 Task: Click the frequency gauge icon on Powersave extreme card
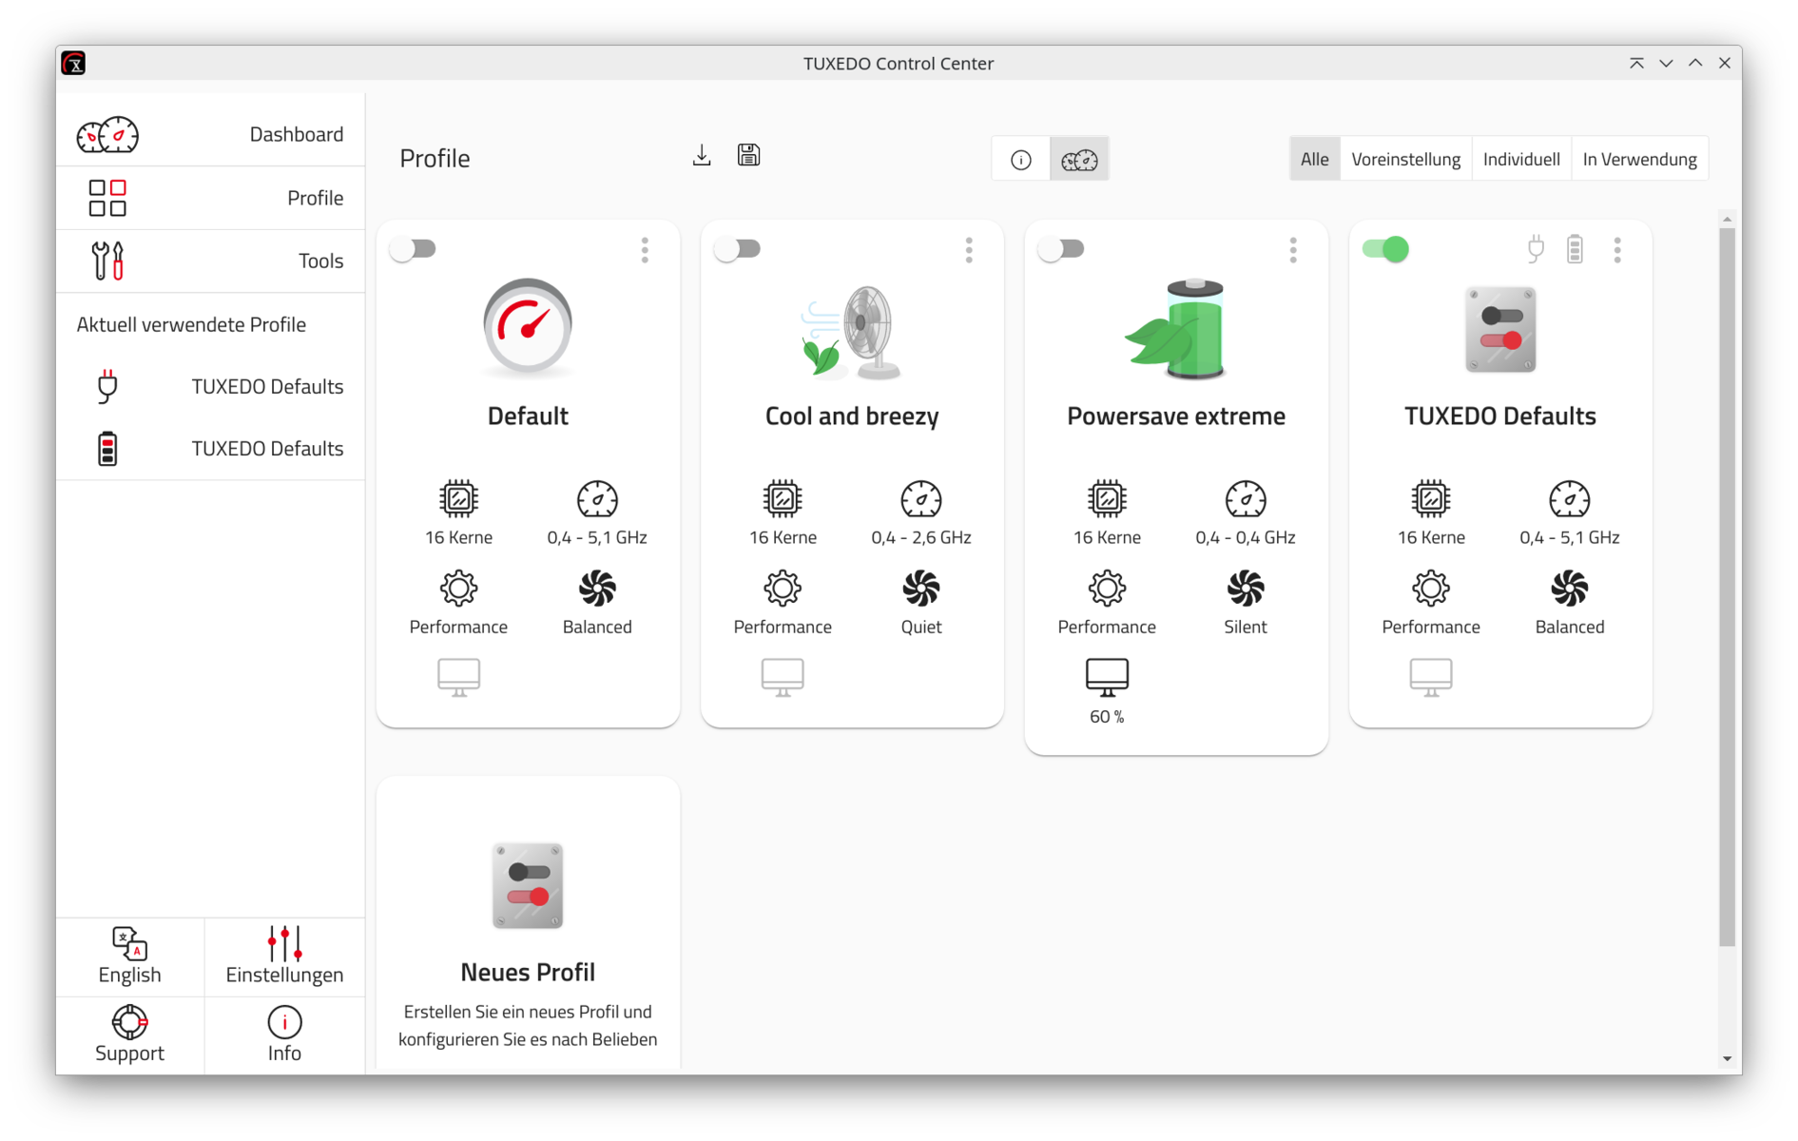pos(1246,498)
